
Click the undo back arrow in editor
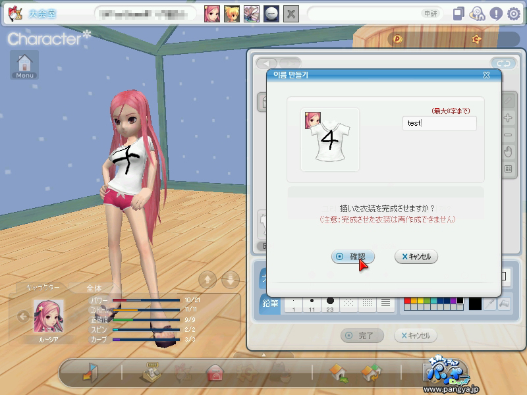click(267, 63)
